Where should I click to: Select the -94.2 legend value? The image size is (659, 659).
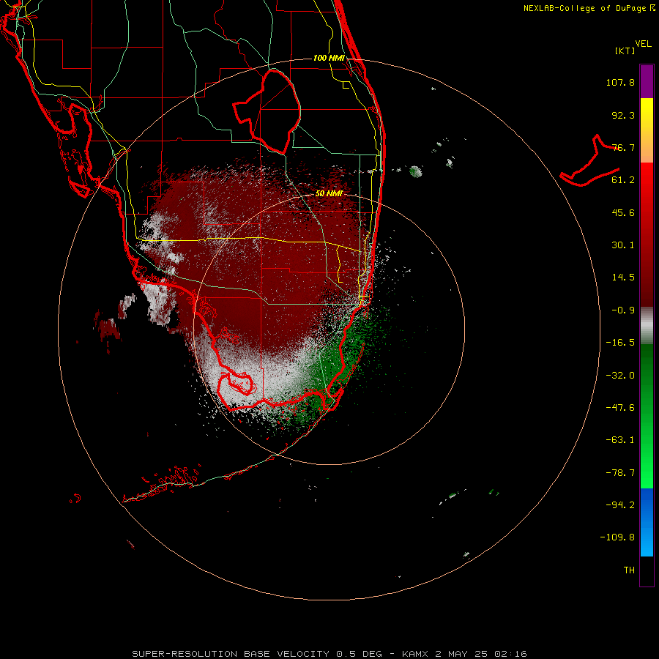click(x=620, y=505)
